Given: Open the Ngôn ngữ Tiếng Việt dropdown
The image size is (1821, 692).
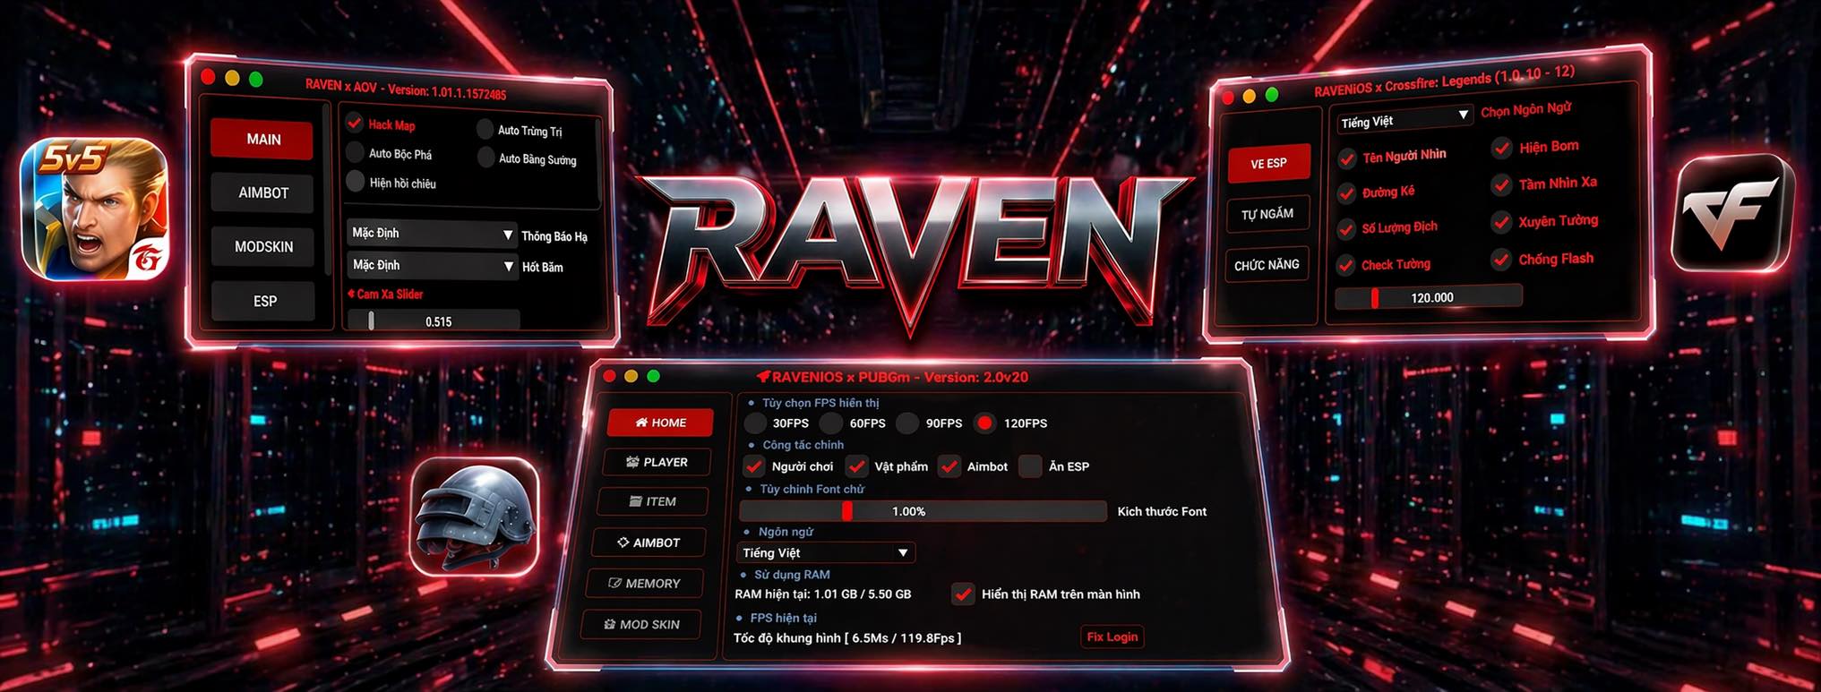Looking at the screenshot, I should 826,552.
